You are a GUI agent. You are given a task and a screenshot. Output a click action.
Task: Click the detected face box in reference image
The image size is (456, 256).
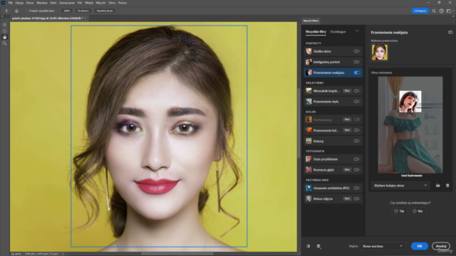[x=410, y=101]
